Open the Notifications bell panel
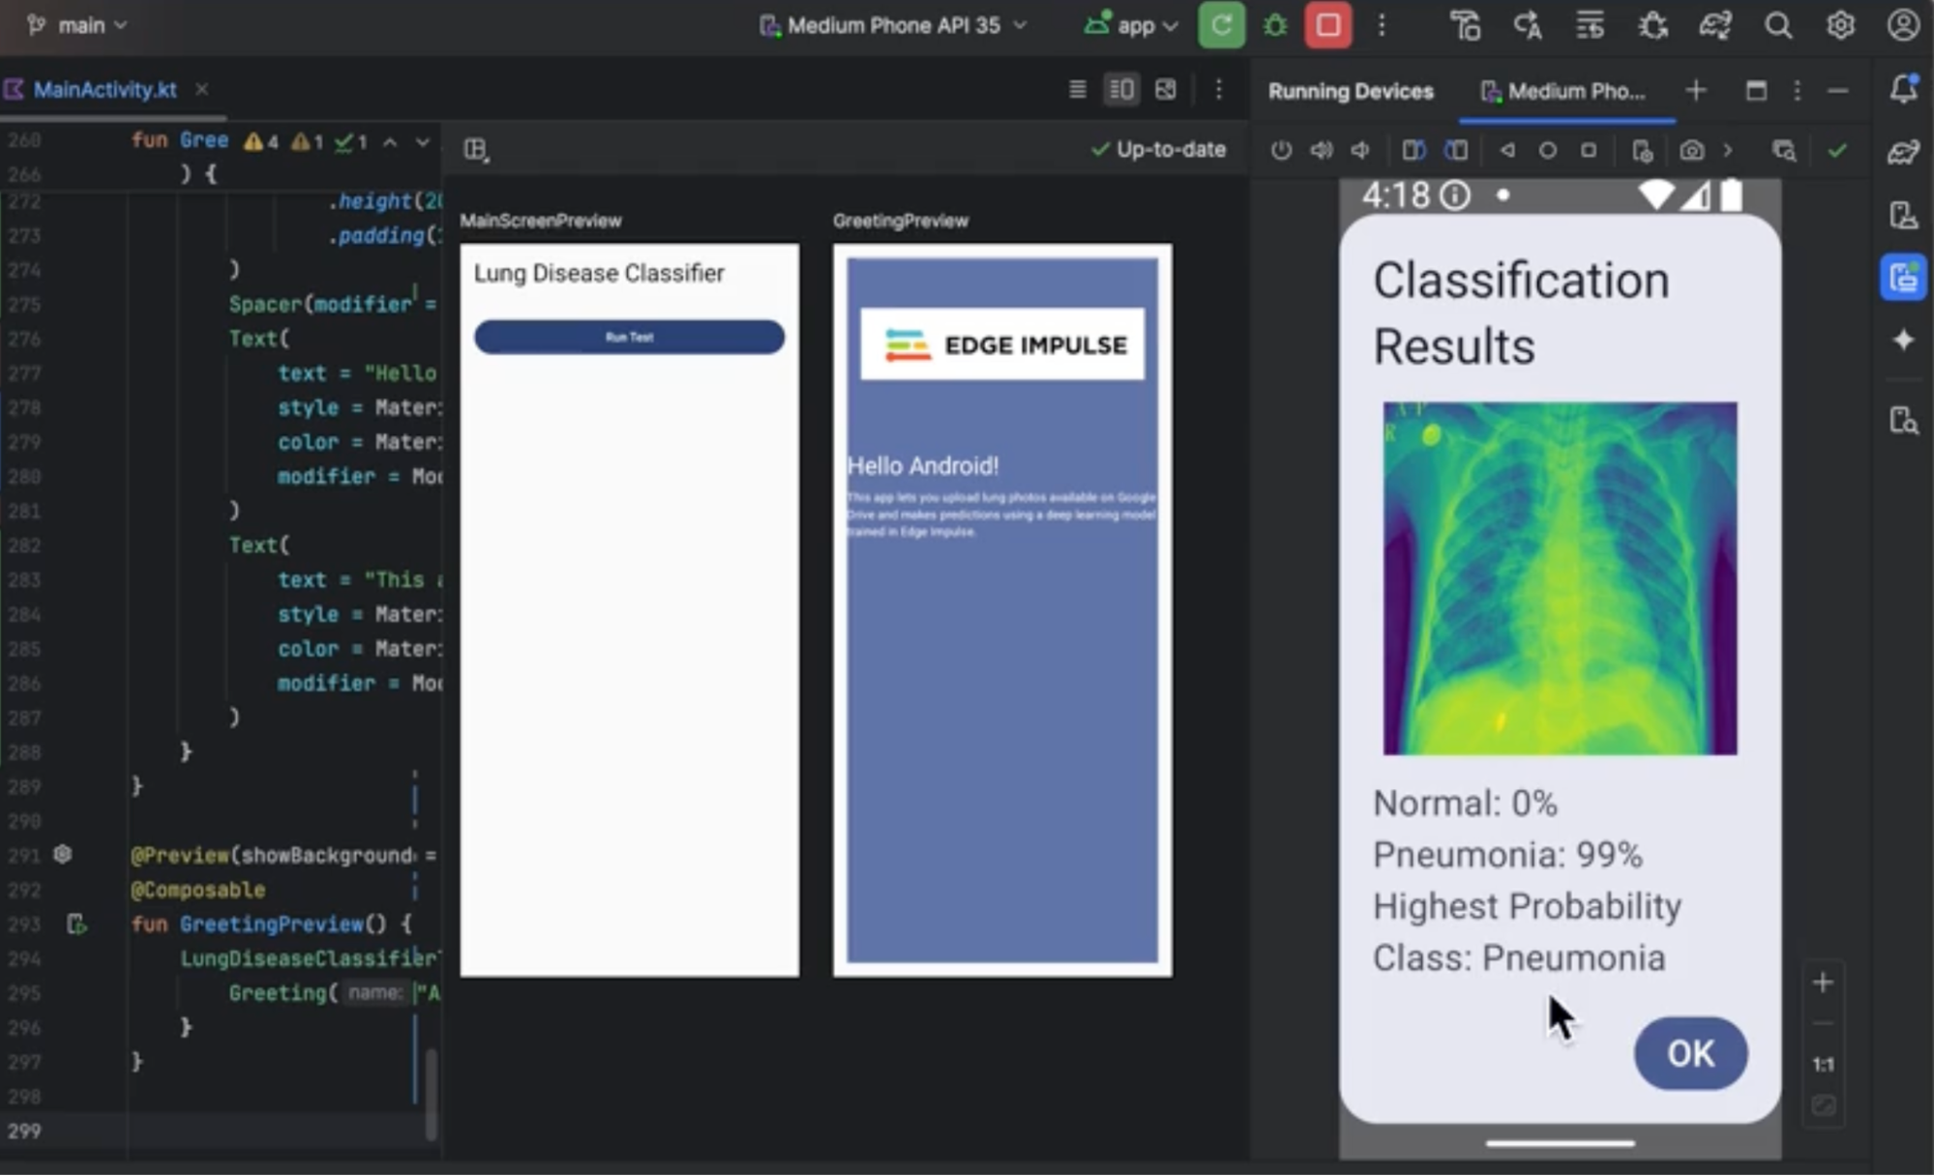Image resolution: width=1934 pixels, height=1176 pixels. (1903, 90)
